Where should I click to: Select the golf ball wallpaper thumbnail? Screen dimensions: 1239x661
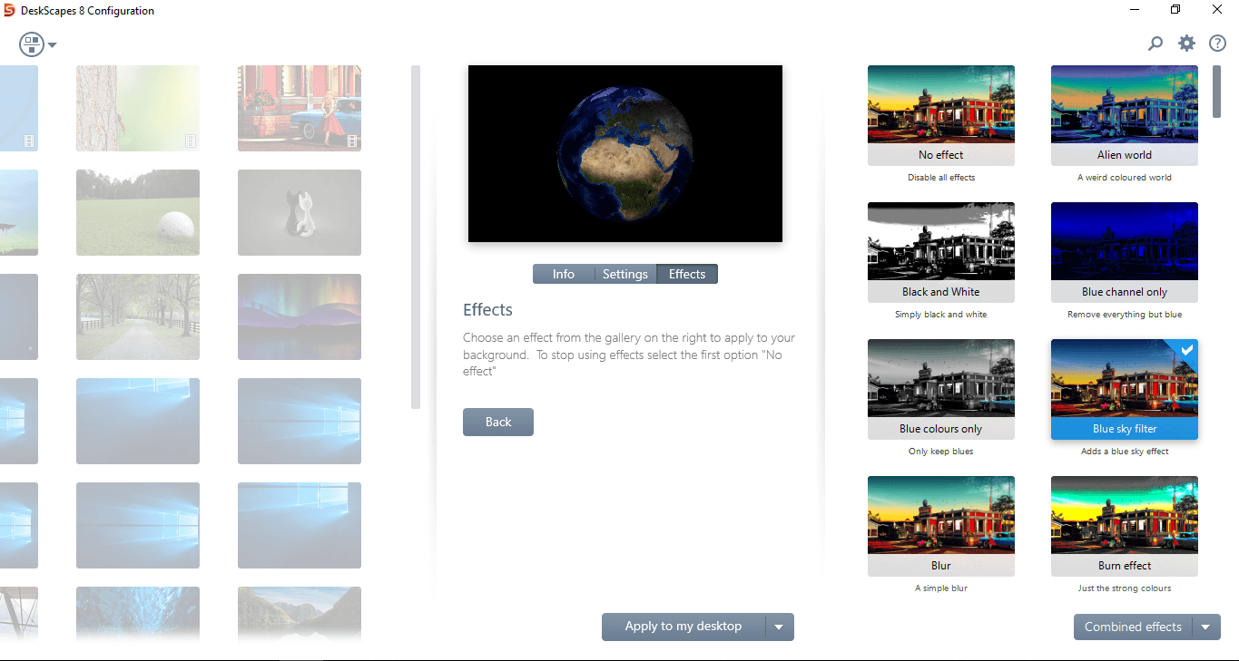138,212
